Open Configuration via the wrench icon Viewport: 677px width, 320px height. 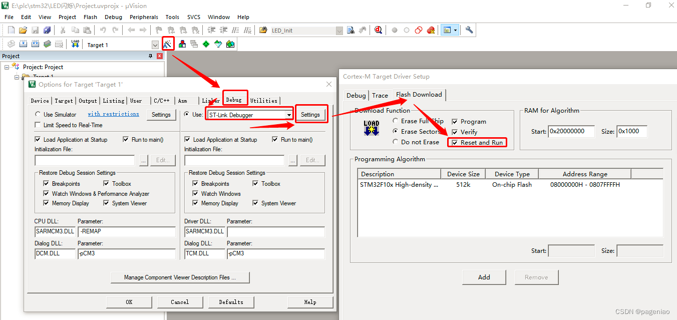click(x=469, y=30)
